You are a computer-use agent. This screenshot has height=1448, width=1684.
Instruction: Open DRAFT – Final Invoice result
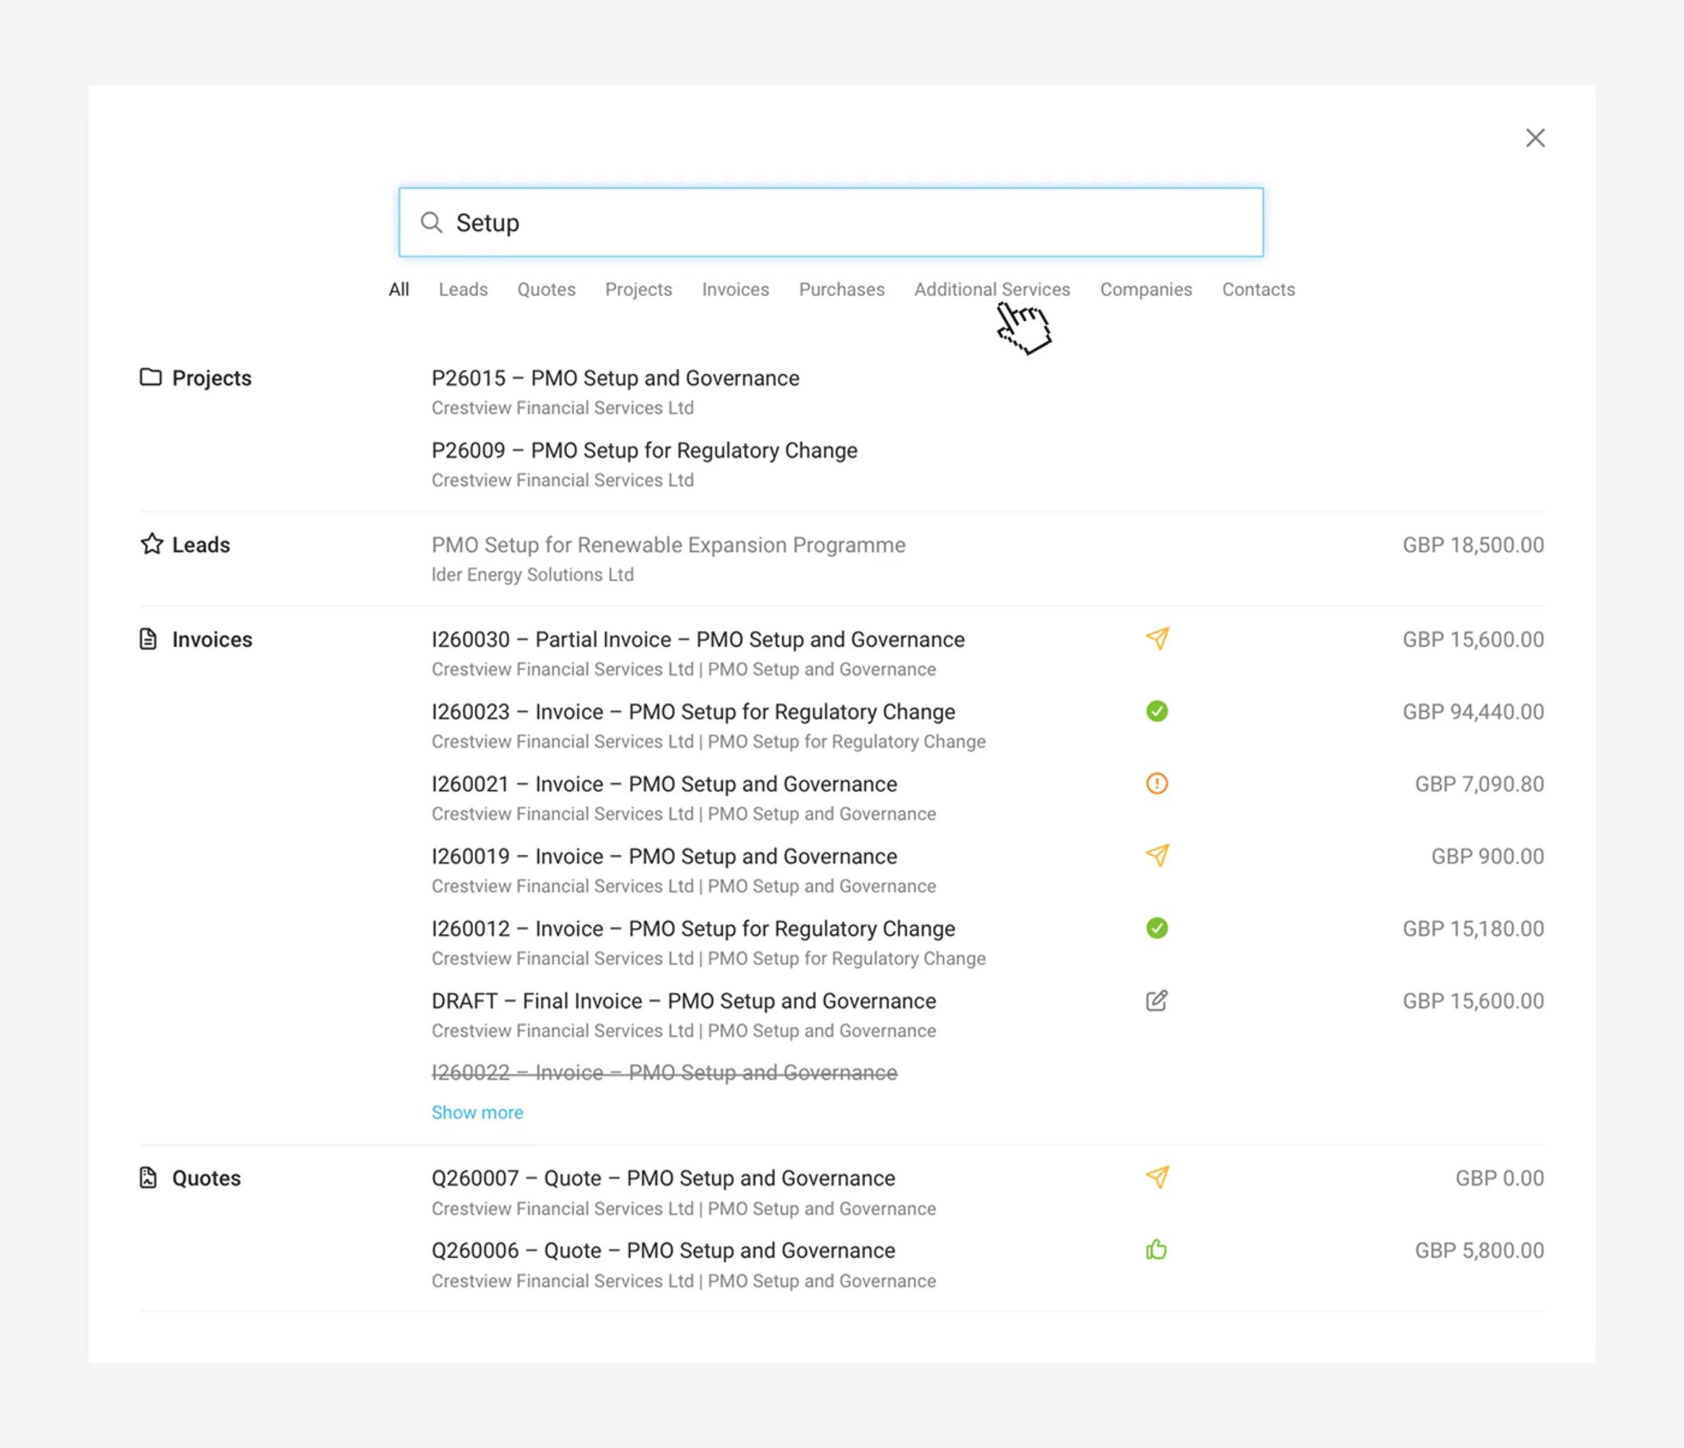684,1002
